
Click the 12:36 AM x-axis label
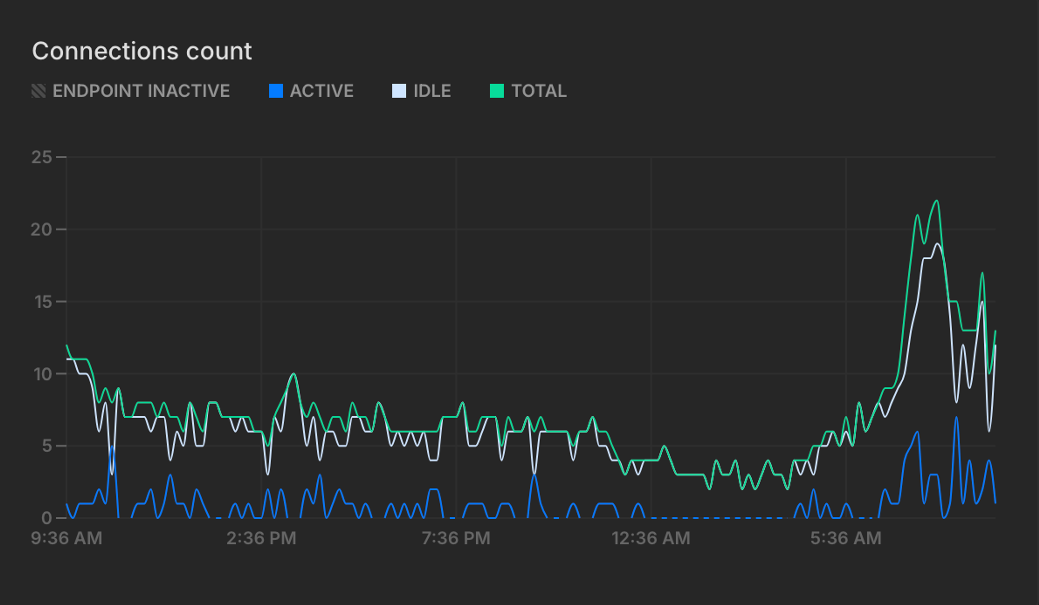point(651,538)
